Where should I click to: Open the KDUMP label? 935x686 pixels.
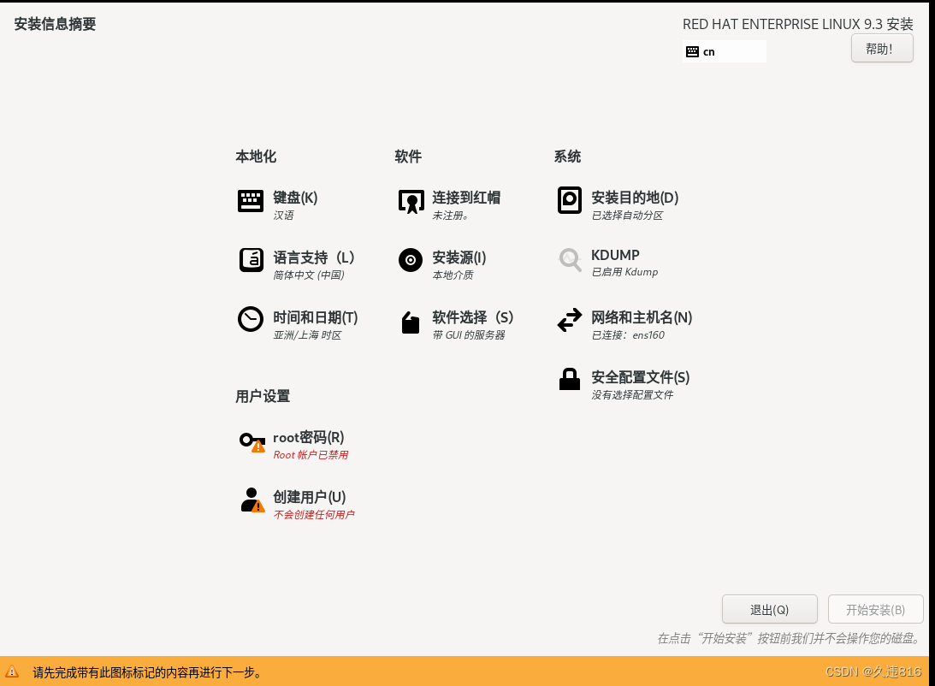pyautogui.click(x=615, y=255)
